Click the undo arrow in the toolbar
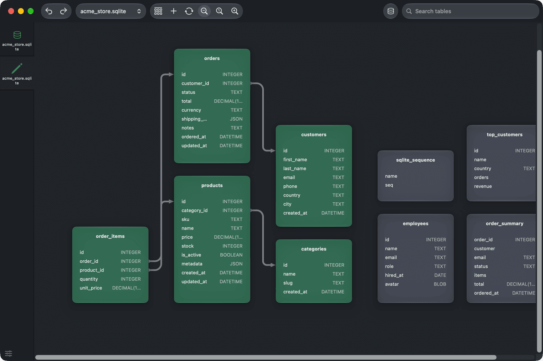The width and height of the screenshot is (543, 361). point(49,11)
